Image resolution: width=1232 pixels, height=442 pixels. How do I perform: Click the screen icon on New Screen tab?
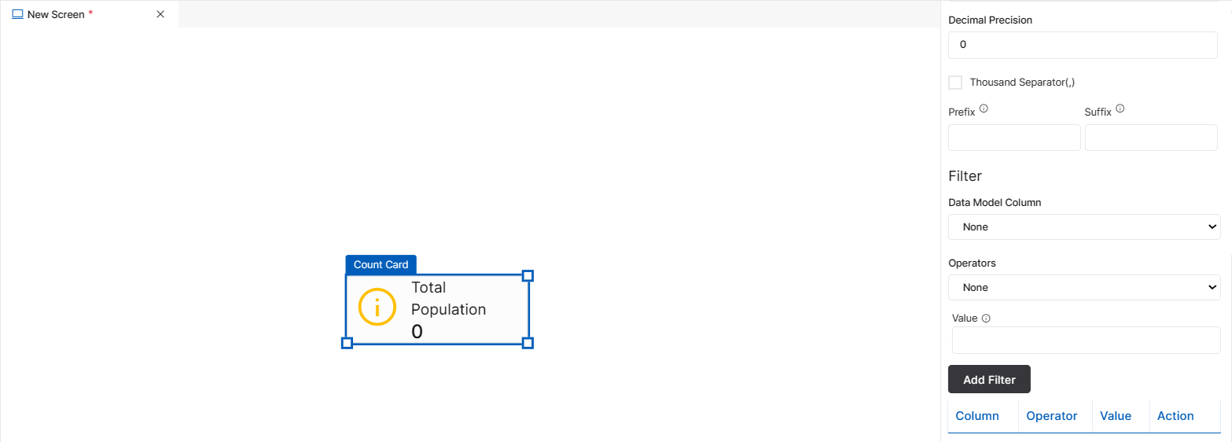coord(17,14)
